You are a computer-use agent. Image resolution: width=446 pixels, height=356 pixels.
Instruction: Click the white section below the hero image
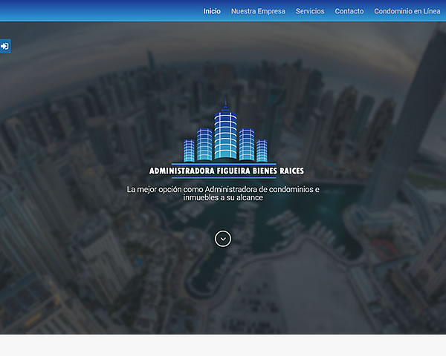coord(223,346)
